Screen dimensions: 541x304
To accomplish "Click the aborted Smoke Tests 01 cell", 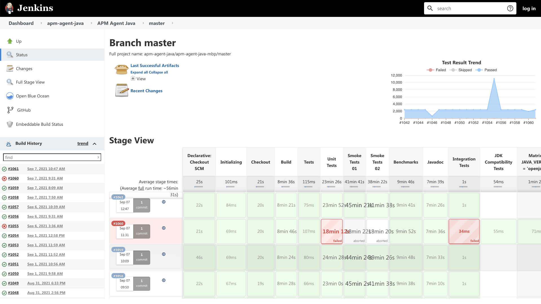I will pyautogui.click(x=354, y=231).
